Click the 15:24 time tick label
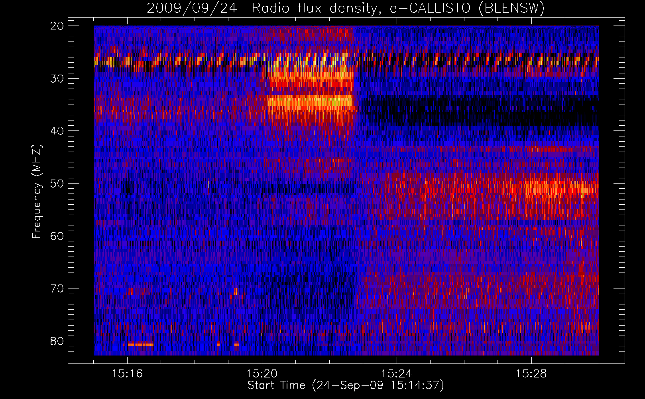 pos(397,374)
